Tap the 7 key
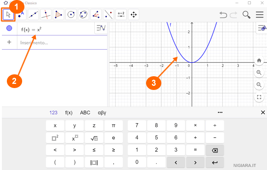Viewport: 267px width, 170px height. pos(137,125)
